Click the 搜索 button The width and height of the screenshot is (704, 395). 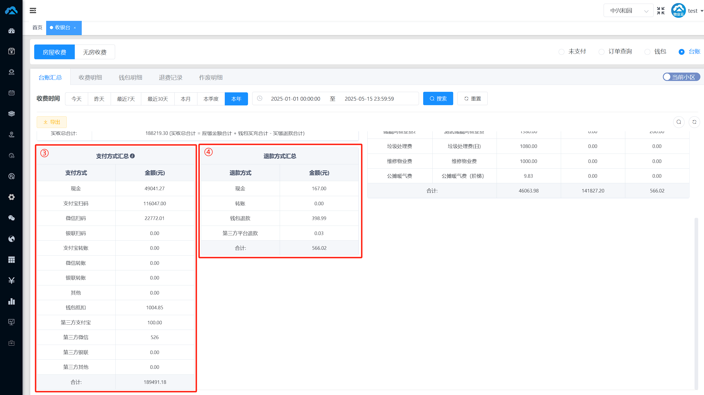pyautogui.click(x=438, y=98)
